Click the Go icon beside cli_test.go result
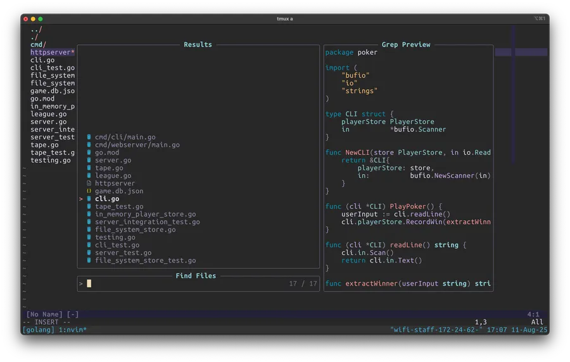The image size is (570, 362). click(89, 245)
